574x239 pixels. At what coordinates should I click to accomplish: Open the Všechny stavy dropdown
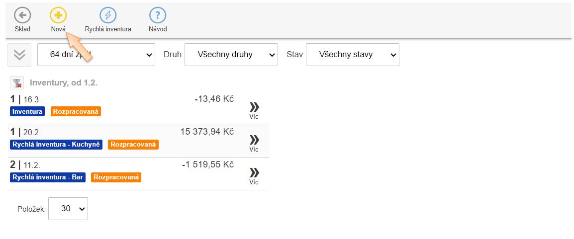click(x=352, y=55)
